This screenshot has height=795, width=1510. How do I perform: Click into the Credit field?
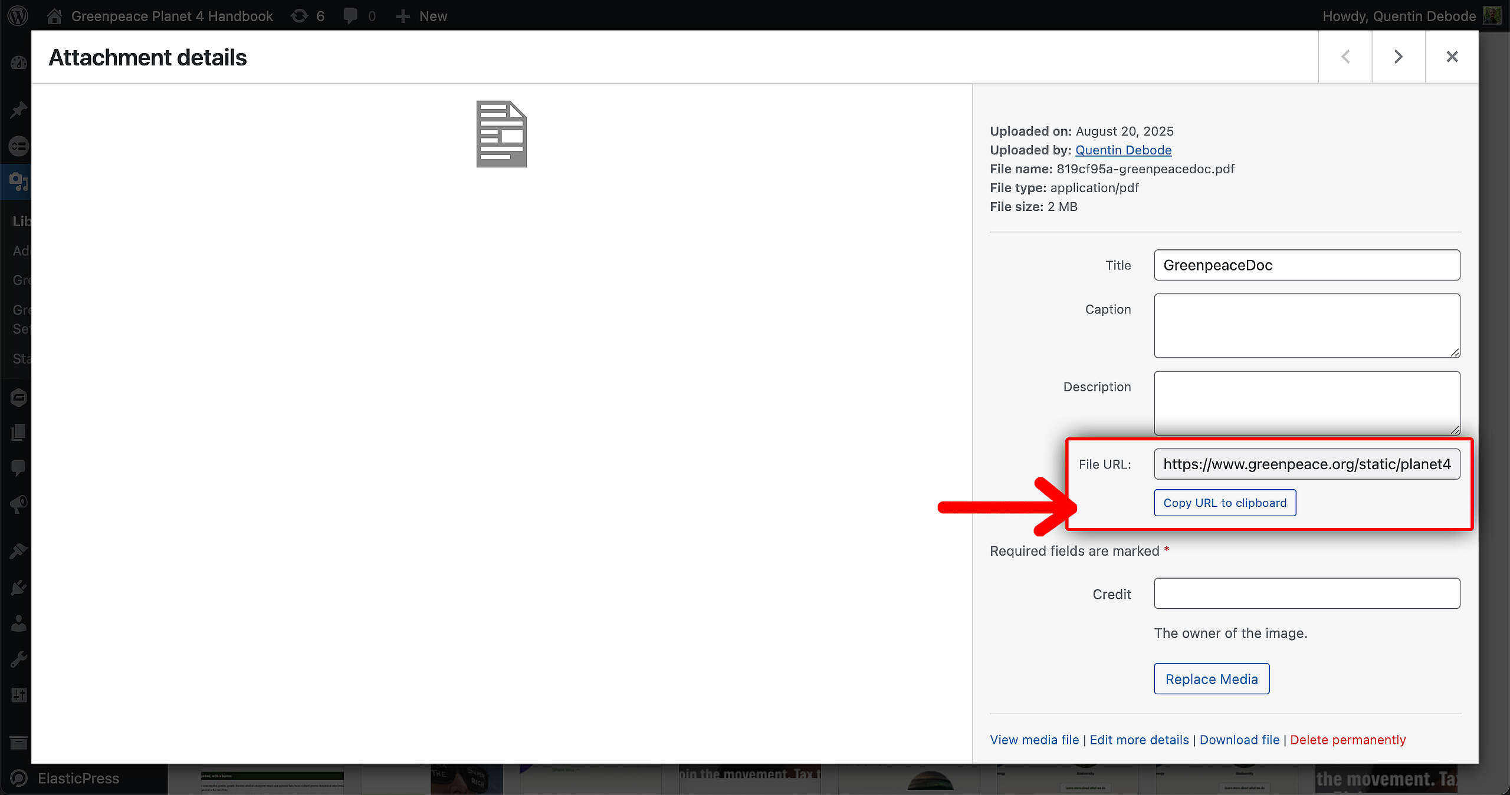(1307, 593)
